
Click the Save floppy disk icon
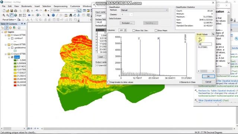click(x=12, y=11)
